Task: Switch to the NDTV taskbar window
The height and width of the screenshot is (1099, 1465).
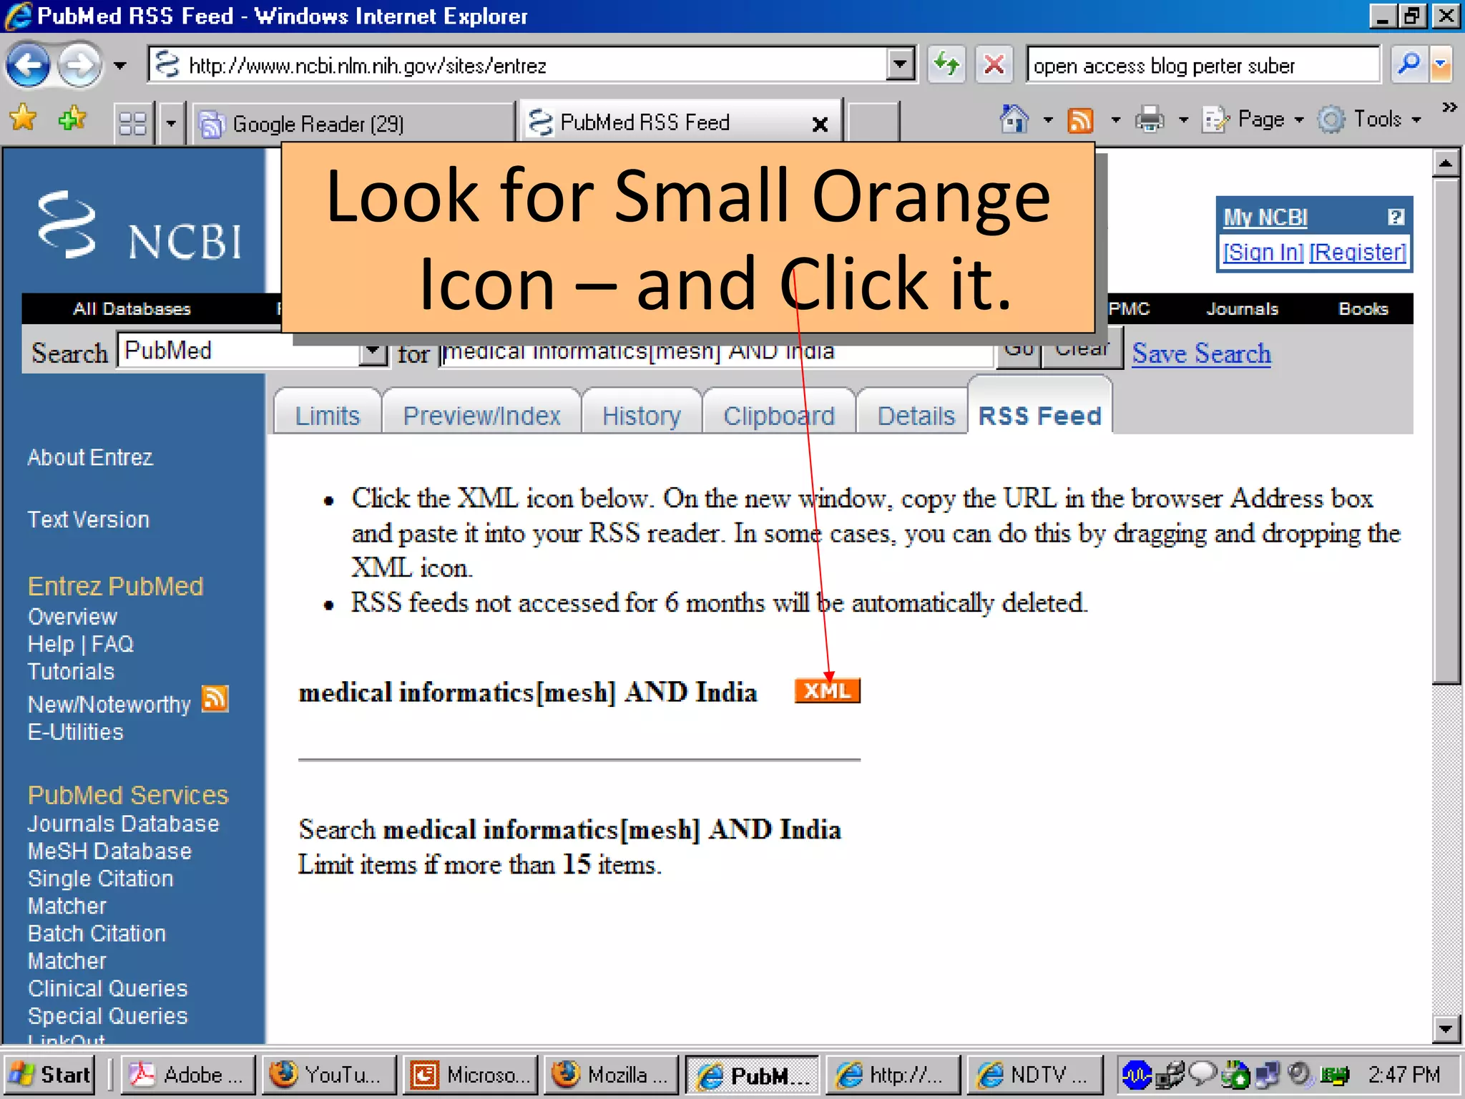Action: [1034, 1075]
